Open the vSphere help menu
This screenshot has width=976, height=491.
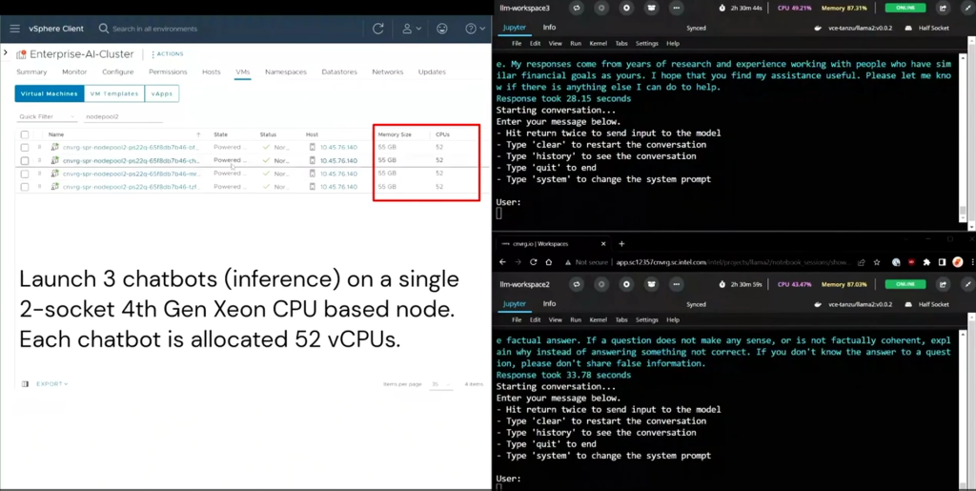coord(475,29)
